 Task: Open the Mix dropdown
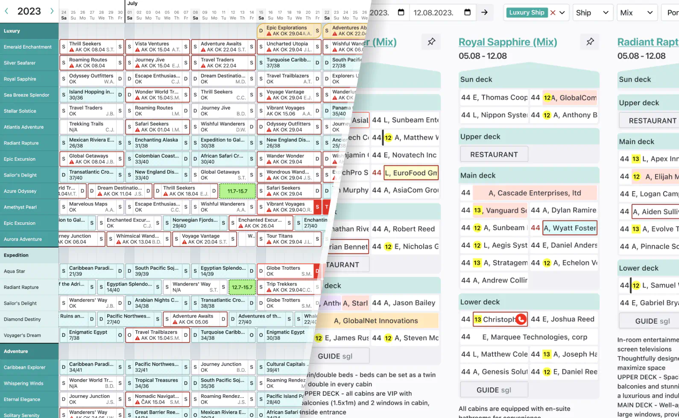click(636, 13)
